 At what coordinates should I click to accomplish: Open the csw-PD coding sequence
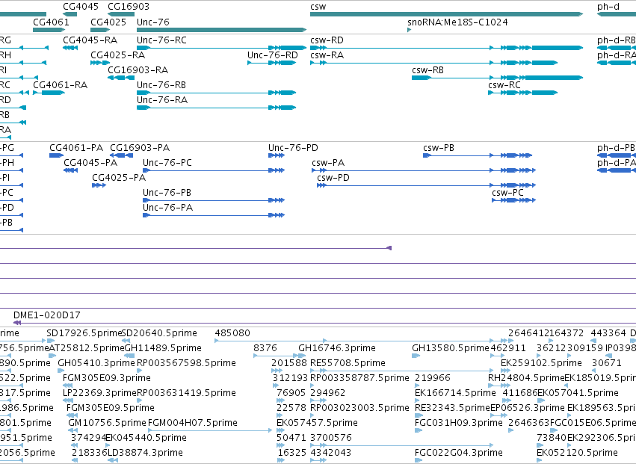(426, 185)
